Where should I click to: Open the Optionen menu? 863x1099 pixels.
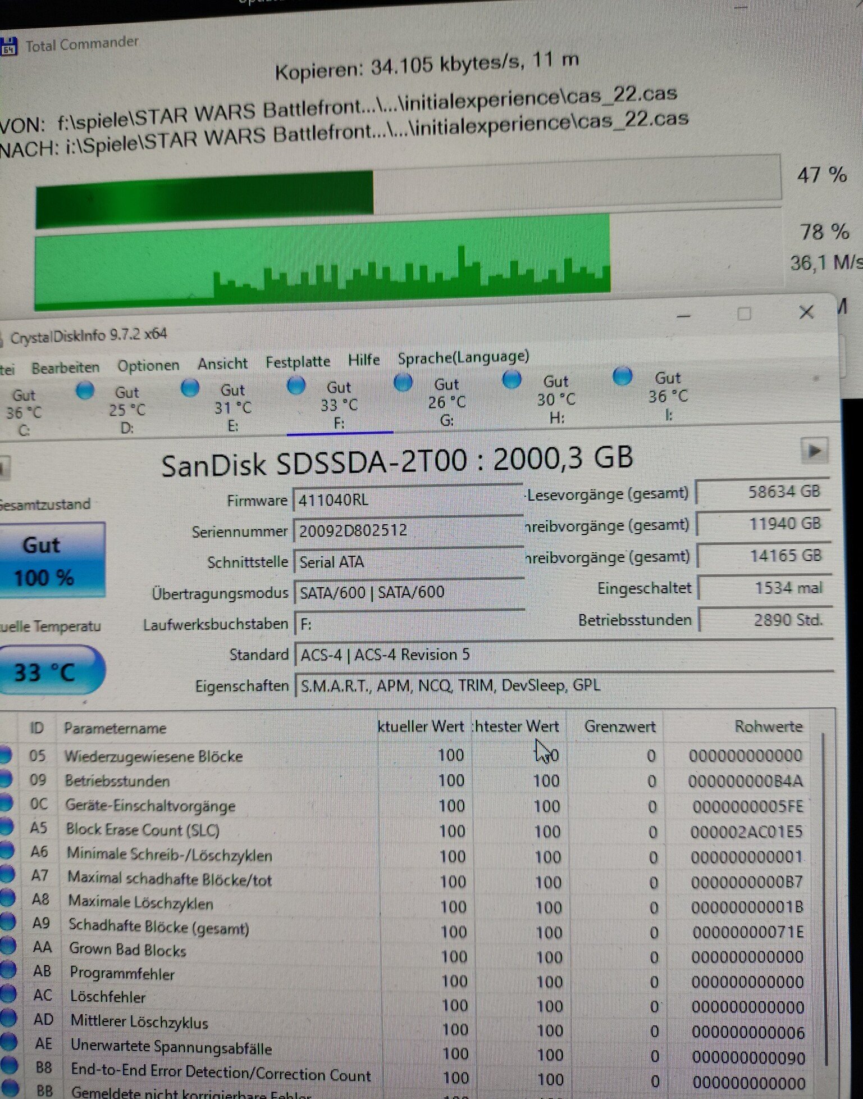coord(148,365)
